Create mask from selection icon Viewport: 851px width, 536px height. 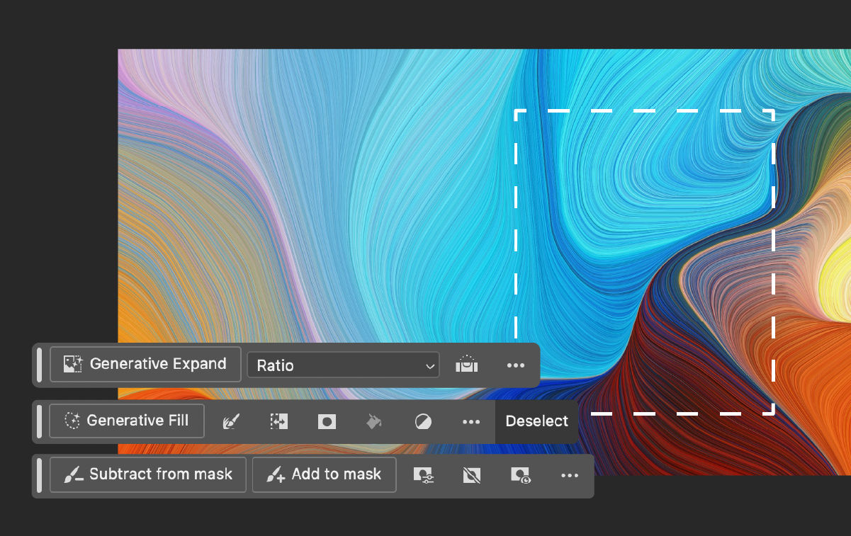[327, 421]
